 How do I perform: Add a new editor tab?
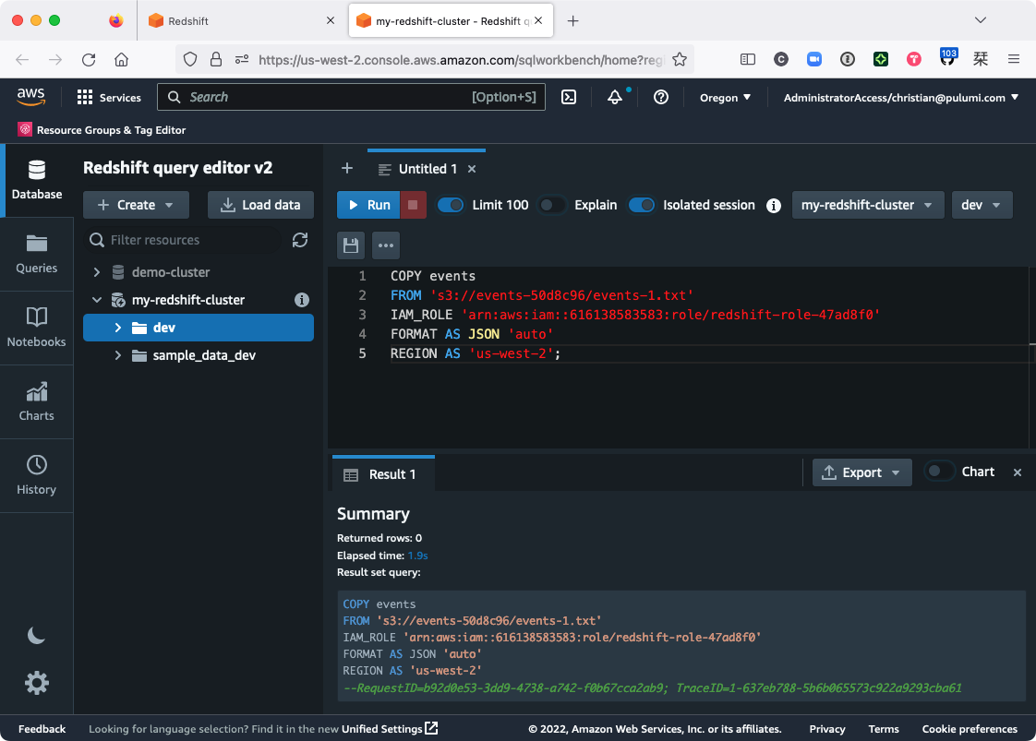pyautogui.click(x=347, y=168)
